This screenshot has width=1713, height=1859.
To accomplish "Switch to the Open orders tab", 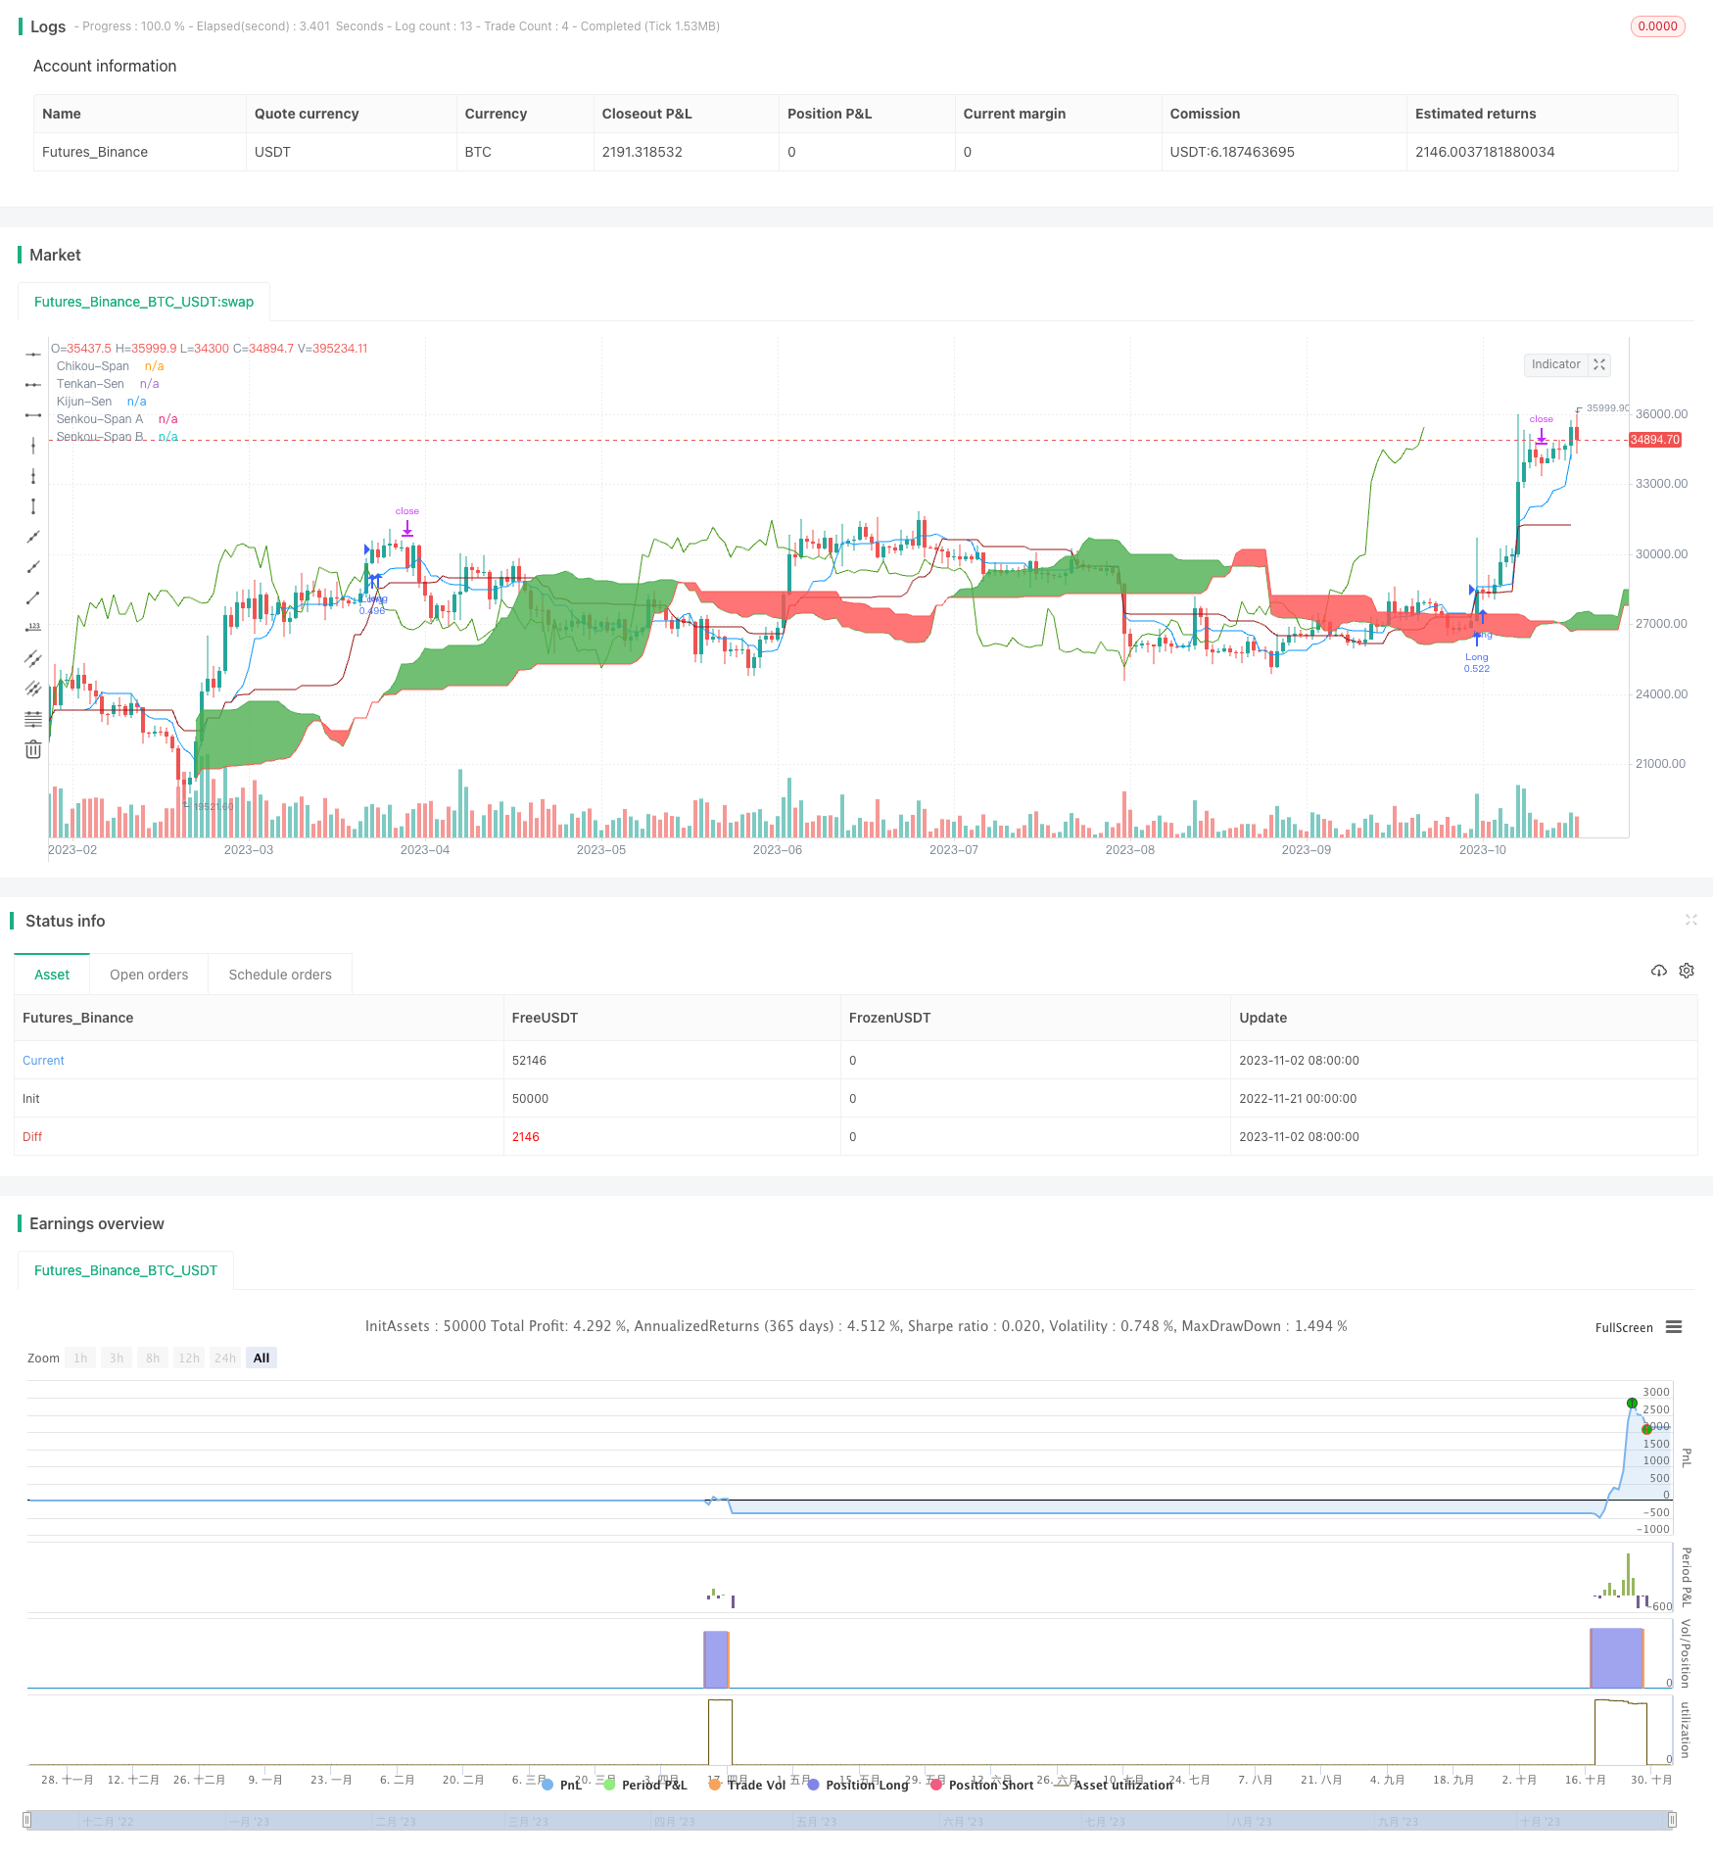I will pyautogui.click(x=149, y=974).
